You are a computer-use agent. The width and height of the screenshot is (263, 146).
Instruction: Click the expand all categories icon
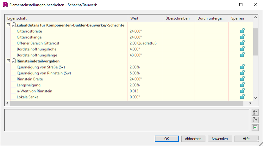pyautogui.click(x=255, y=120)
